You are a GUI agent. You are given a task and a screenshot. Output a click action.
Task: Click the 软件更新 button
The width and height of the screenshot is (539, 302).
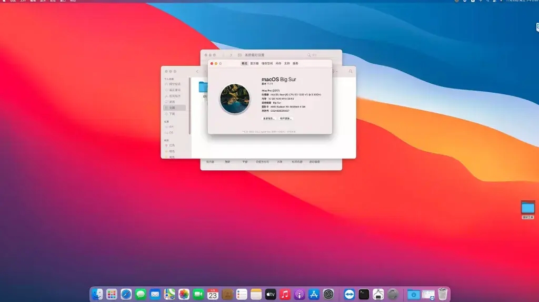click(x=286, y=119)
